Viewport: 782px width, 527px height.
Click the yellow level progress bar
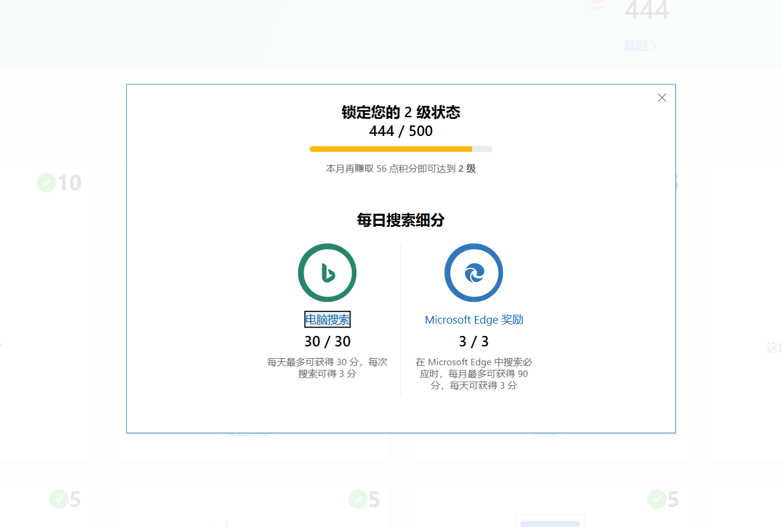point(401,149)
